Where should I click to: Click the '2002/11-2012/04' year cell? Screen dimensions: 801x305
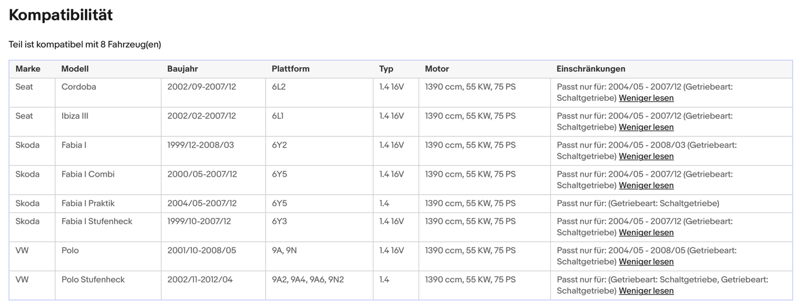[200, 279]
